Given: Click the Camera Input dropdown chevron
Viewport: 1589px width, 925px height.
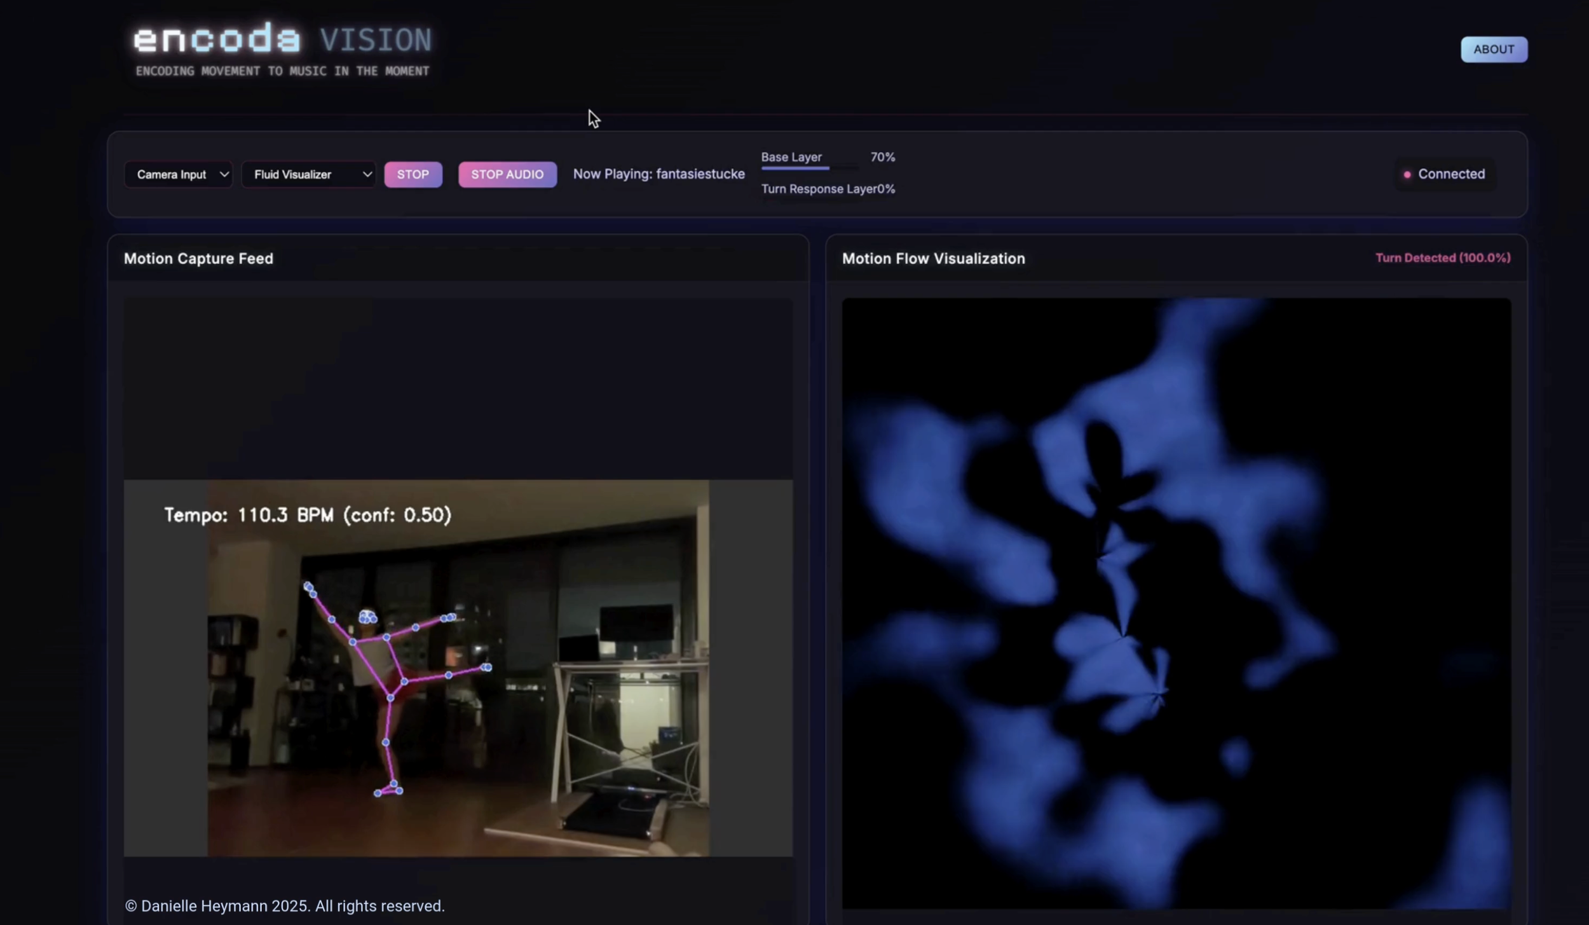Looking at the screenshot, I should pos(224,174).
